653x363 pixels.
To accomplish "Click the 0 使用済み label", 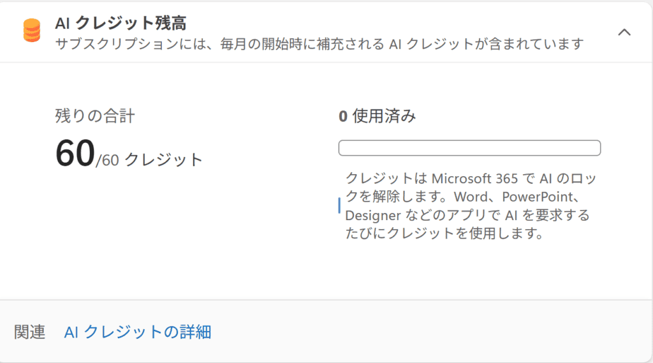I will [377, 116].
